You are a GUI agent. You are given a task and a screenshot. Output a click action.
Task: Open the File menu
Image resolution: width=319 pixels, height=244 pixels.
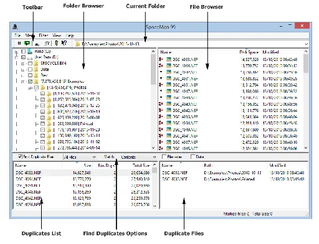(17, 35)
